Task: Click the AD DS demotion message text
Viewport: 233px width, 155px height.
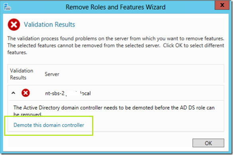Action: point(114,111)
